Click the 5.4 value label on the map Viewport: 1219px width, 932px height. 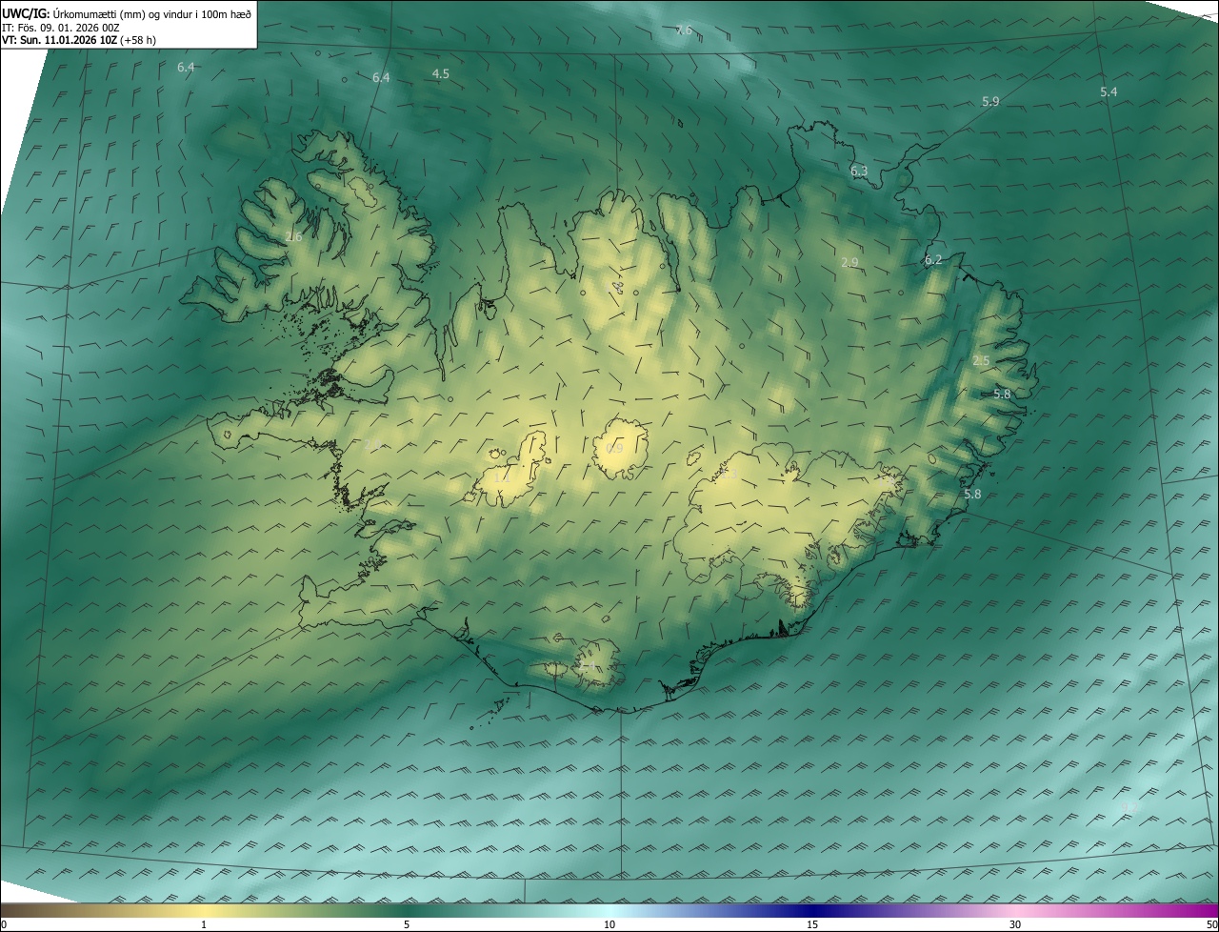click(x=1109, y=91)
